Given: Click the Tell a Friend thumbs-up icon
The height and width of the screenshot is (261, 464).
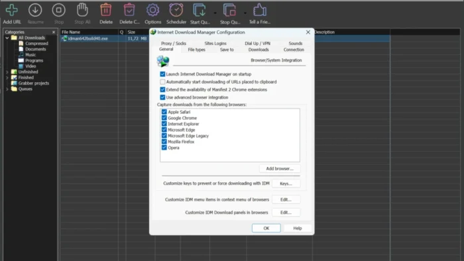Looking at the screenshot, I should click(260, 10).
